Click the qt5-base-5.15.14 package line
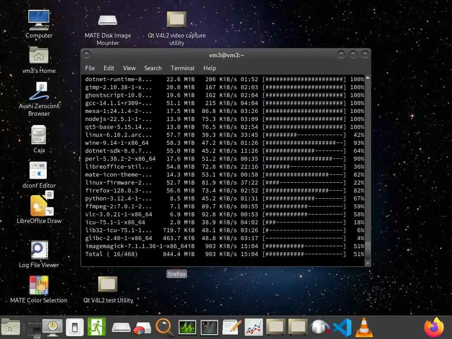 point(225,127)
